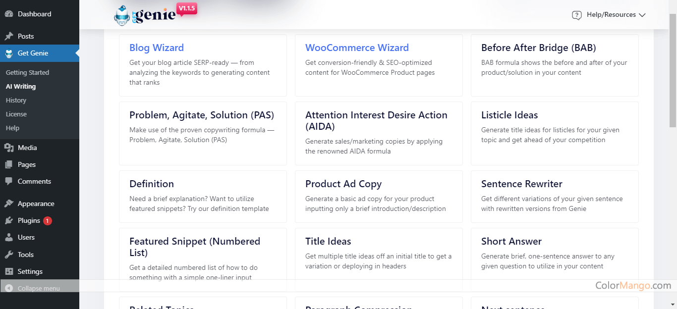Go to the License submenu item
Screen dimensions: 677x309
(16, 114)
